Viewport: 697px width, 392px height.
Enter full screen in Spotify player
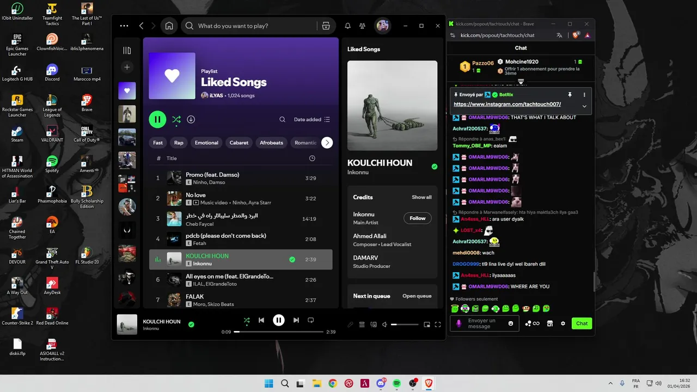[x=438, y=324]
